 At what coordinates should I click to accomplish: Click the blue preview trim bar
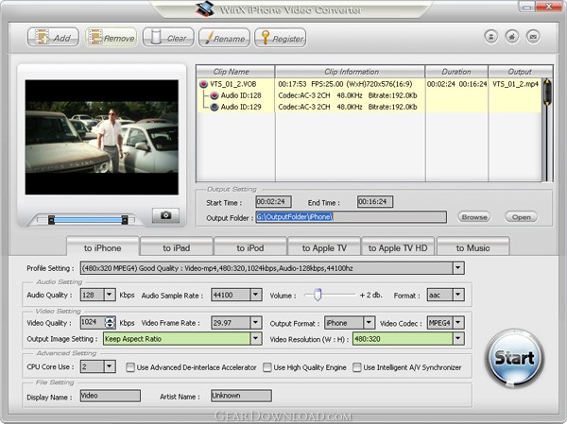pyautogui.click(x=88, y=220)
